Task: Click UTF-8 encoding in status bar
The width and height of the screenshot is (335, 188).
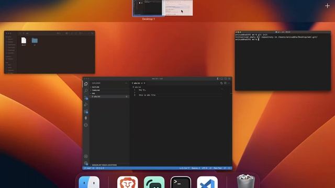Action: pyautogui.click(x=205, y=168)
